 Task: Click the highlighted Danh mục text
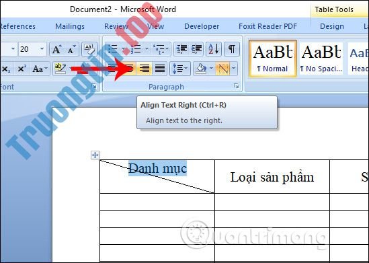[157, 168]
